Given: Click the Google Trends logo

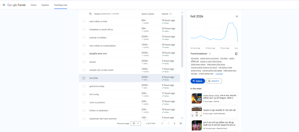Looking at the screenshot, I should pos(16,5).
